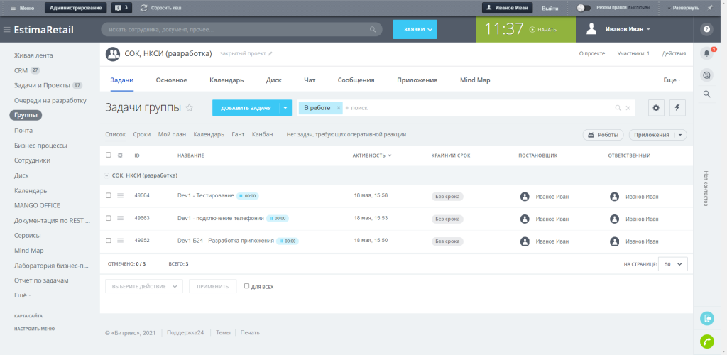Open CRM in left menu
The height and width of the screenshot is (355, 727).
21,70
